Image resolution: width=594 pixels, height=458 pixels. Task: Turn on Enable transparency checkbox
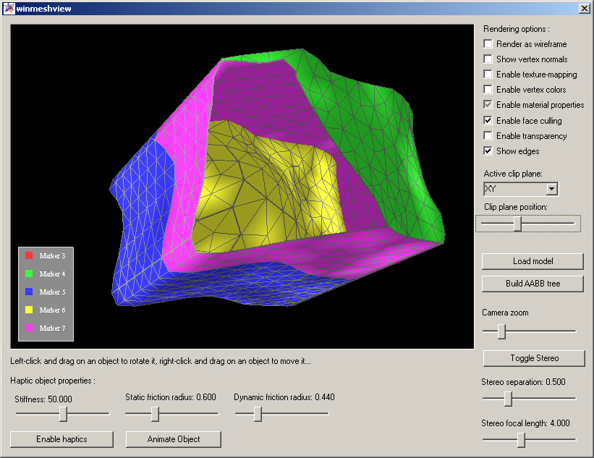point(488,136)
